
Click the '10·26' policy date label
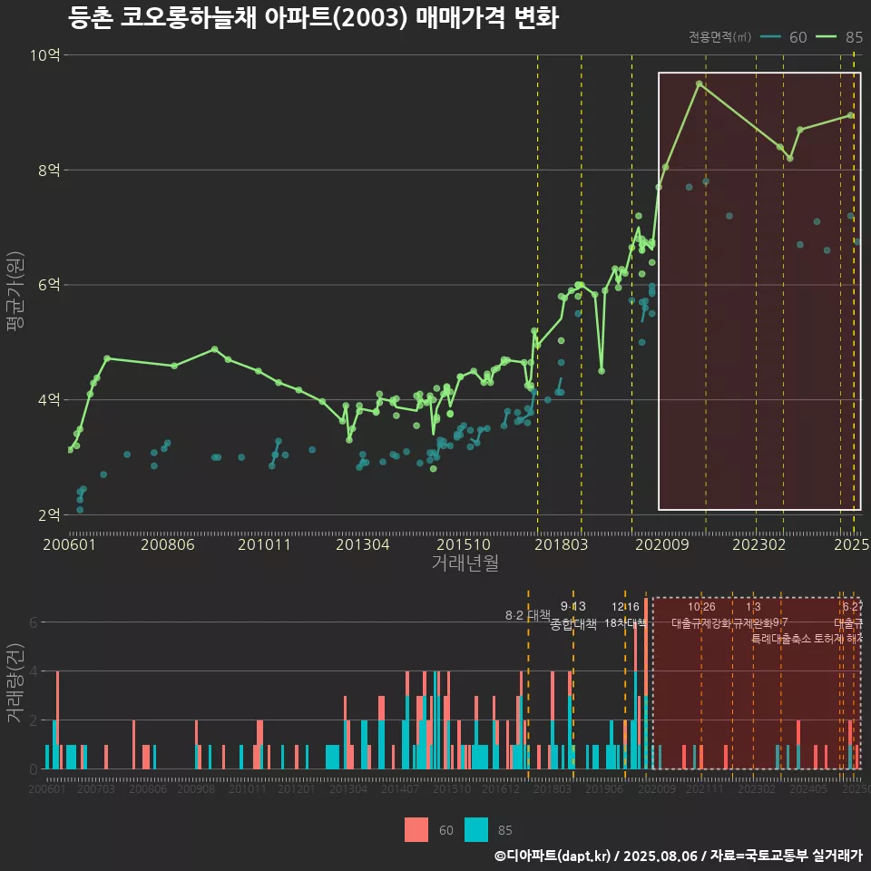[x=701, y=607]
